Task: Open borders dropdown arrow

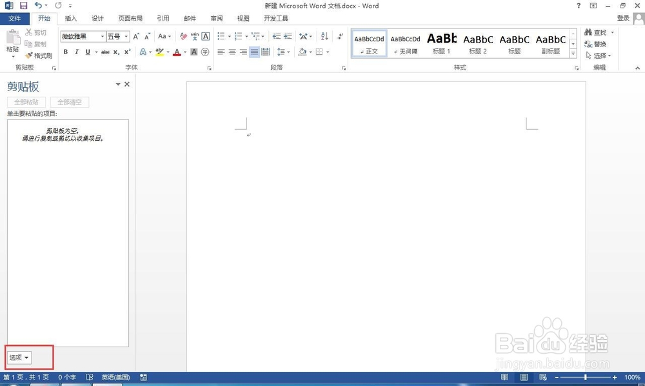Action: coord(328,52)
